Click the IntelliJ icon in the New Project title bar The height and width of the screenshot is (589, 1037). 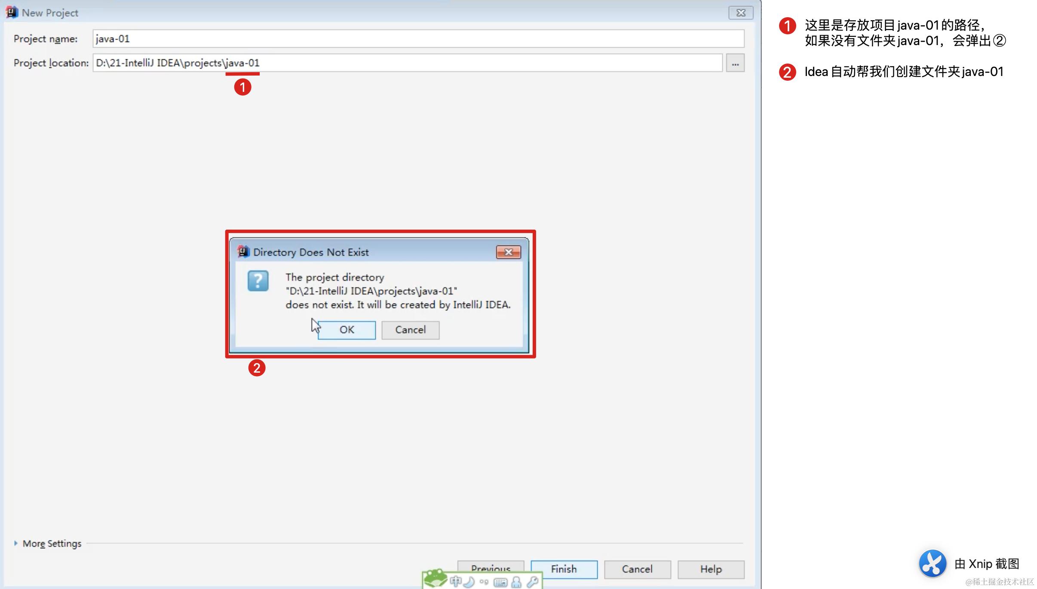pyautogui.click(x=12, y=12)
